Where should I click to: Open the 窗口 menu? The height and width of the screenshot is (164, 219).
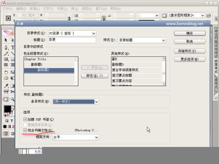pyautogui.click(x=101, y=9)
